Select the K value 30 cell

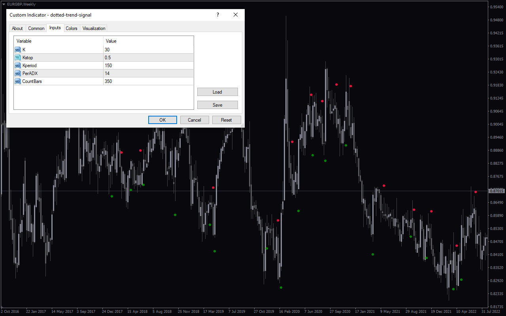point(148,50)
